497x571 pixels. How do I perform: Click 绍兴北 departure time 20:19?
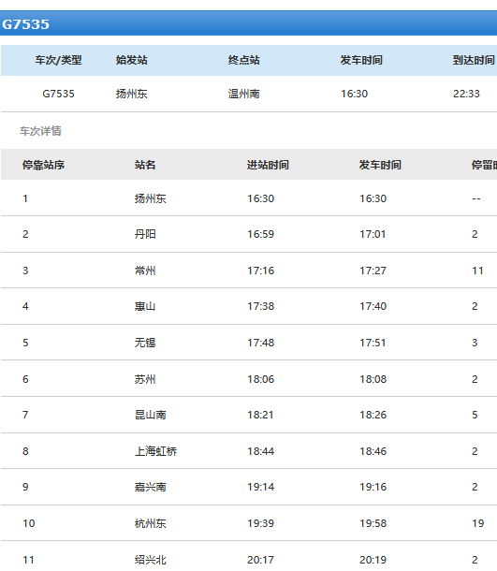coord(373,560)
